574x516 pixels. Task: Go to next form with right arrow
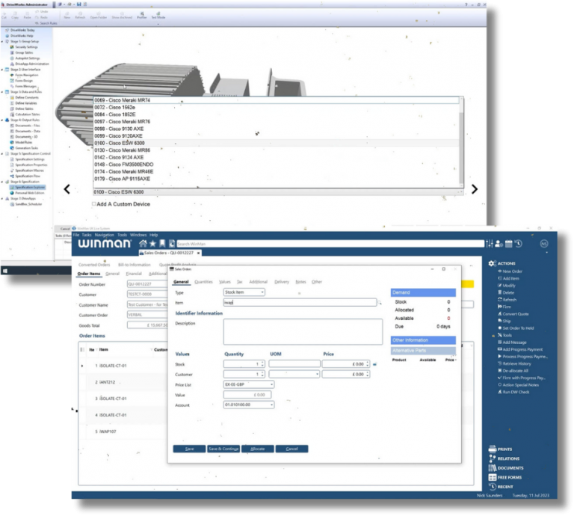click(x=475, y=189)
